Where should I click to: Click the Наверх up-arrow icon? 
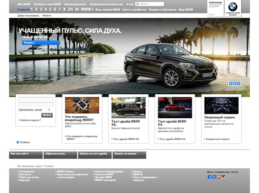(x=18, y=142)
